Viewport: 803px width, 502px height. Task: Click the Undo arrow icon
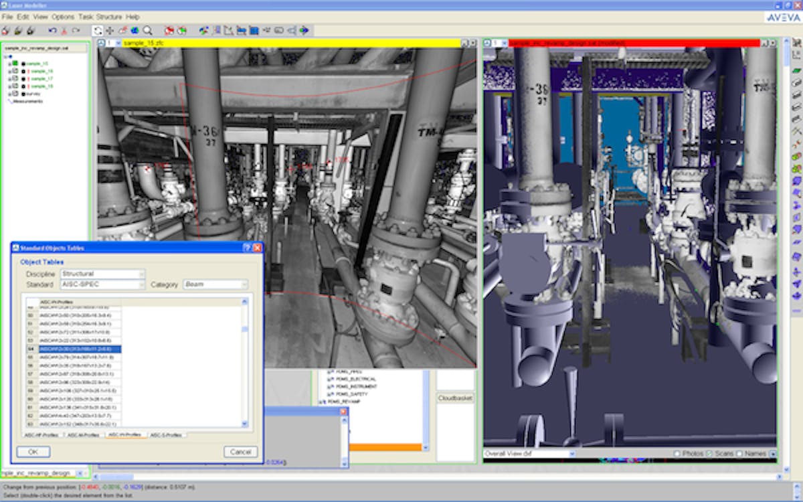pos(54,30)
